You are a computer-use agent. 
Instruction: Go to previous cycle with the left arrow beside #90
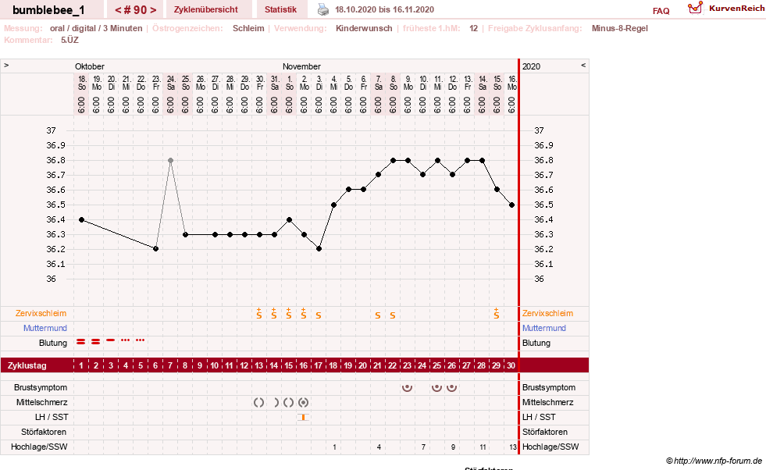point(118,10)
